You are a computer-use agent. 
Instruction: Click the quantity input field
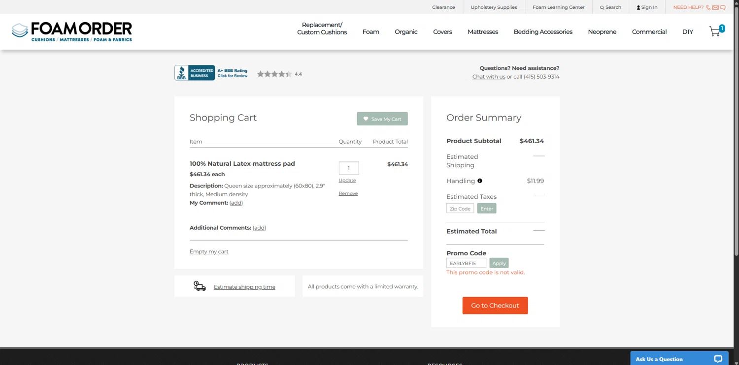(349, 168)
